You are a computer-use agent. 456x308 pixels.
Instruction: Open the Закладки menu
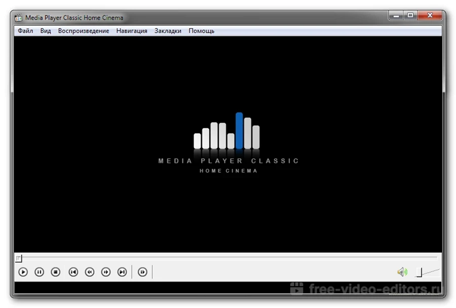click(168, 31)
